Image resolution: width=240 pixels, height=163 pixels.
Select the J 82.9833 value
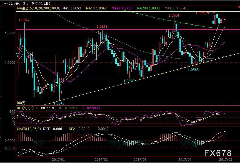click(91, 108)
